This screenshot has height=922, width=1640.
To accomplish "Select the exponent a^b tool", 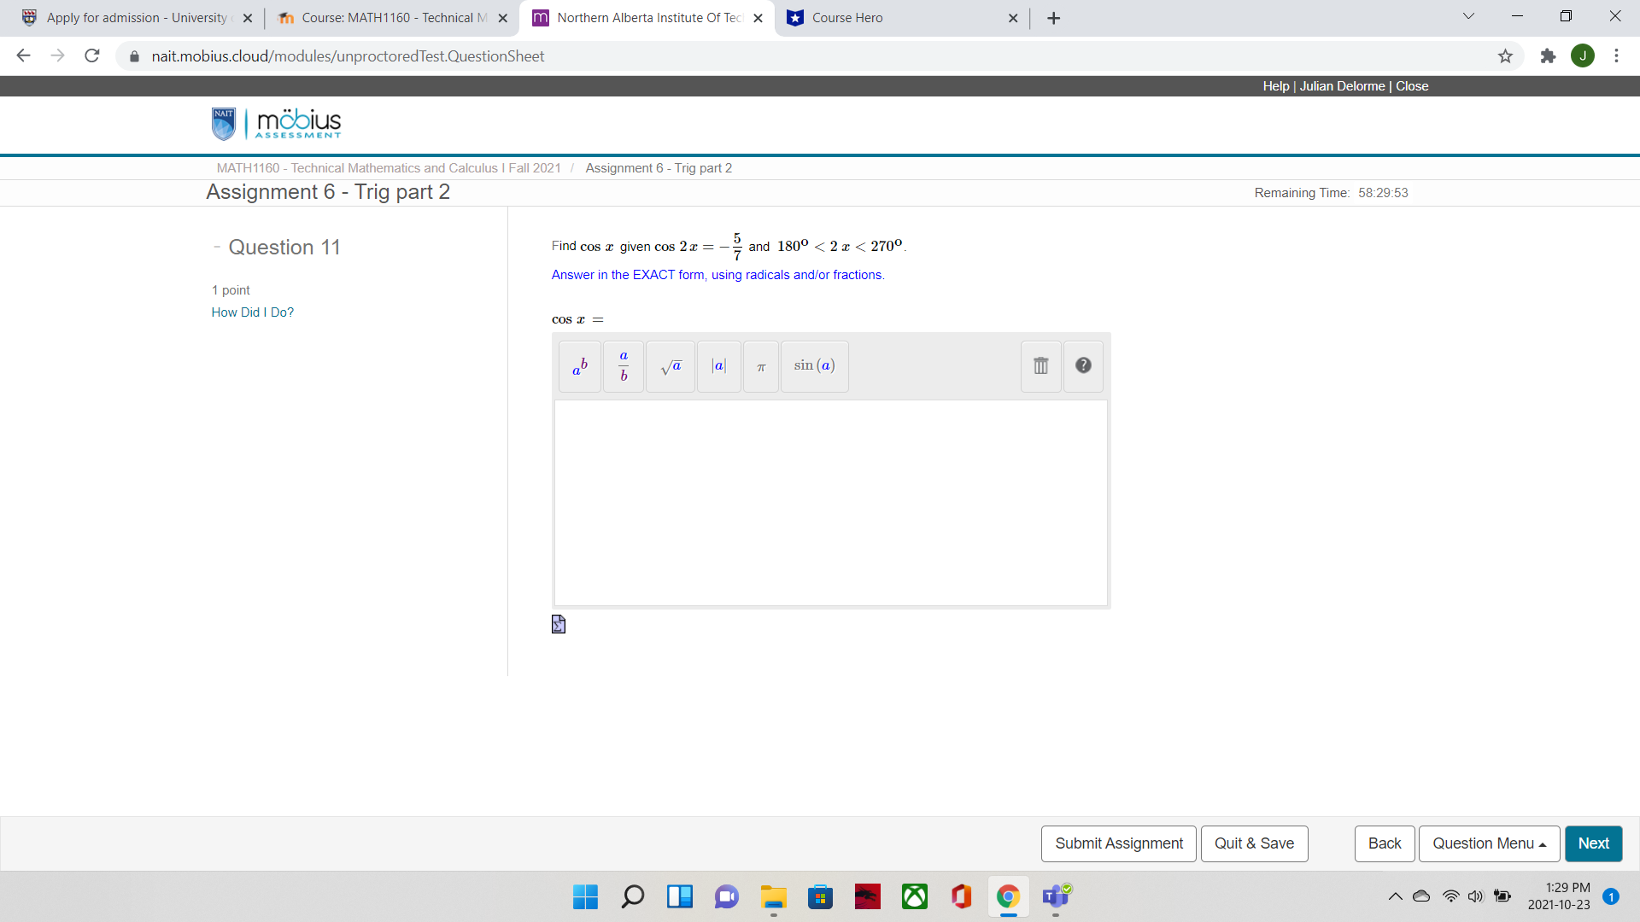I will tap(578, 366).
